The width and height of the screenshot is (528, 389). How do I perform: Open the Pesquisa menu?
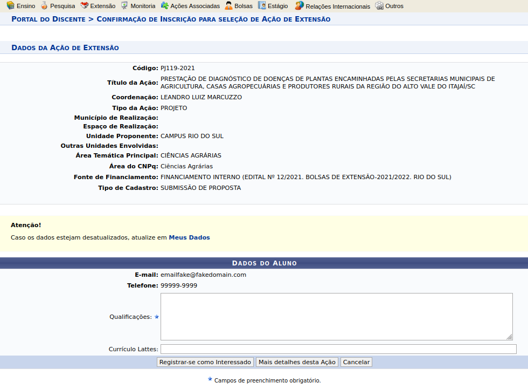pyautogui.click(x=62, y=6)
